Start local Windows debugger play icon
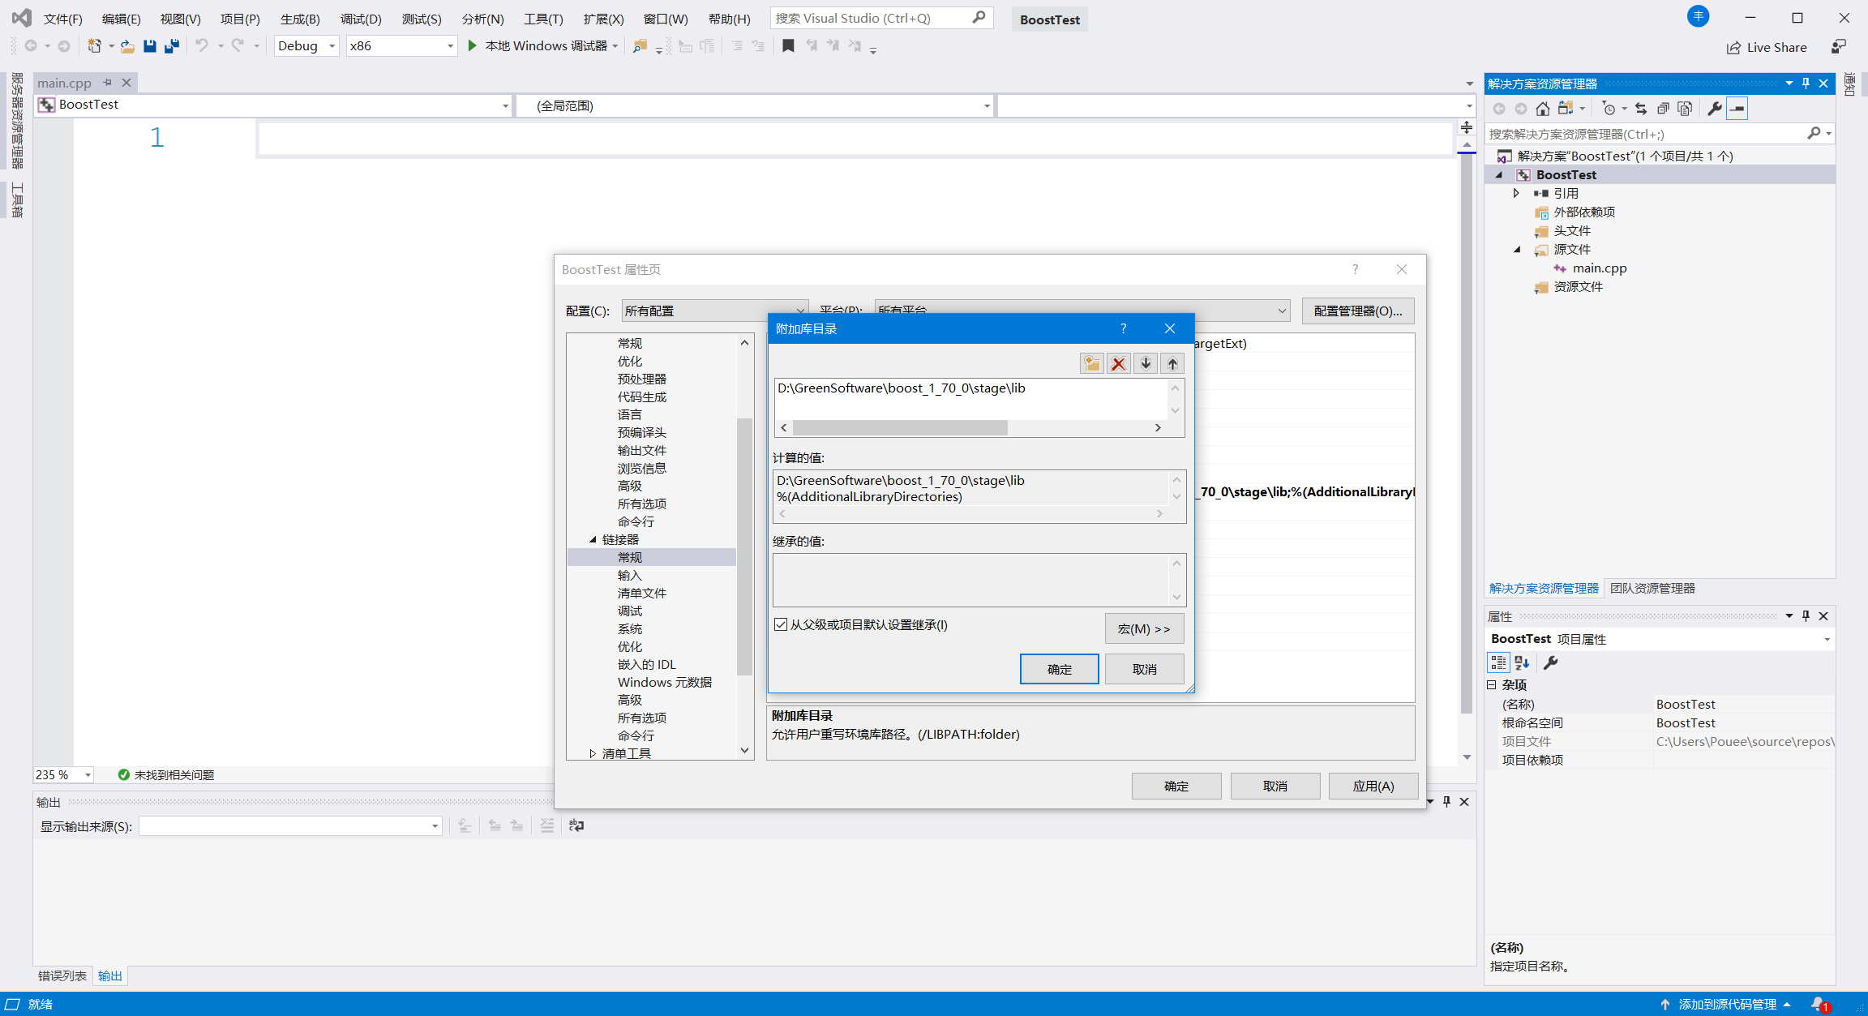This screenshot has width=1868, height=1016. click(x=473, y=46)
